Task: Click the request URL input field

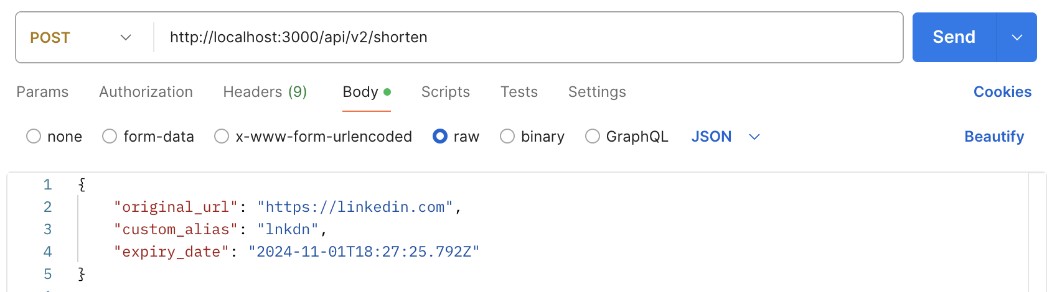Action: pyautogui.click(x=529, y=37)
